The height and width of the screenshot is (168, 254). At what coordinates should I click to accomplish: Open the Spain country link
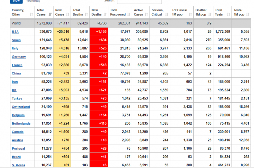point(16,40)
